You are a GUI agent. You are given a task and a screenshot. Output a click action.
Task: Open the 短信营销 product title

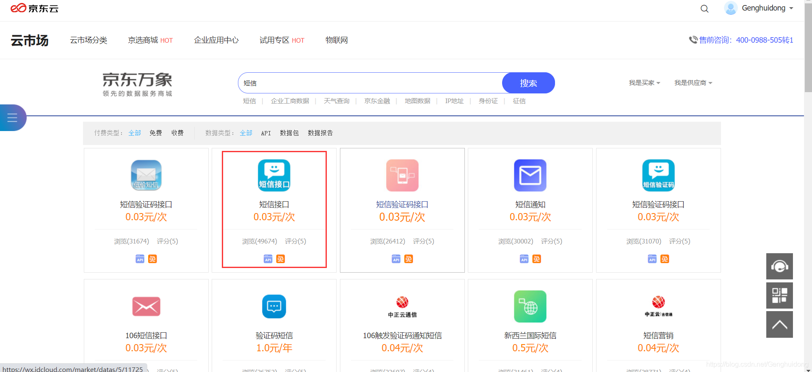coord(658,336)
